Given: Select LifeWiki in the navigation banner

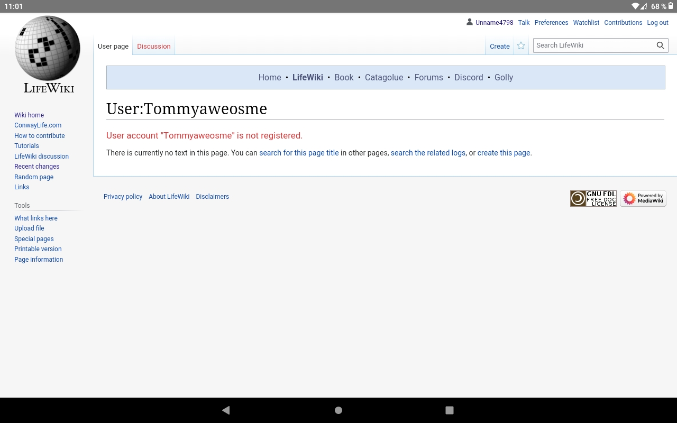Looking at the screenshot, I should coord(308,77).
